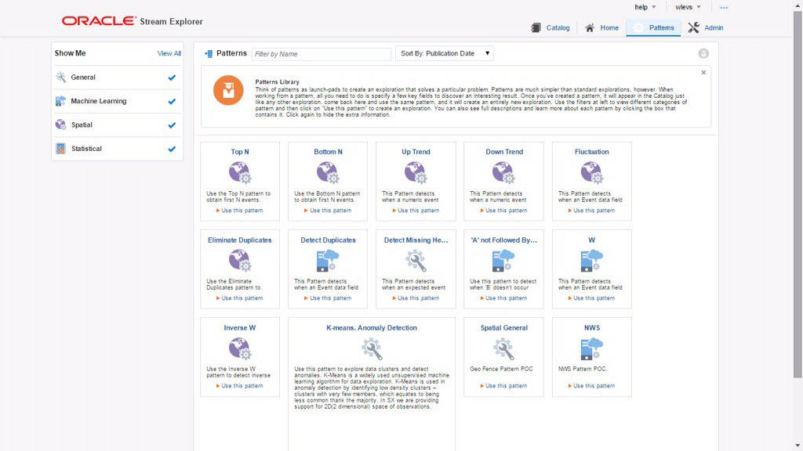The width and height of the screenshot is (803, 451).
Task: Click the Statistical category icon
Action: 61,148
